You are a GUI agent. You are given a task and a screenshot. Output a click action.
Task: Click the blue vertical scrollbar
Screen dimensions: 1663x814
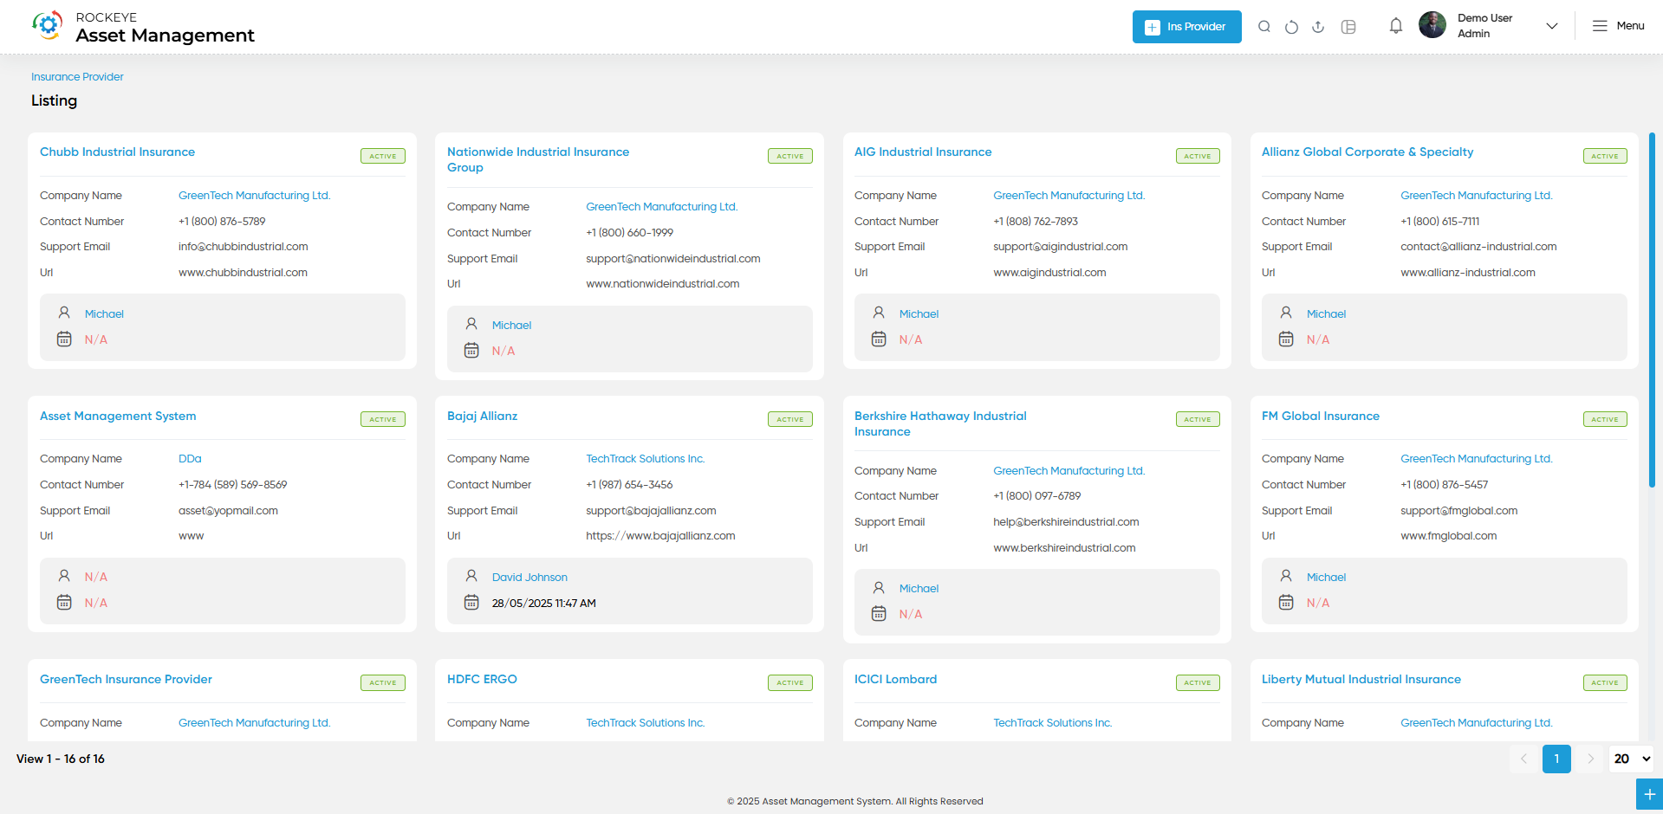tap(1652, 309)
